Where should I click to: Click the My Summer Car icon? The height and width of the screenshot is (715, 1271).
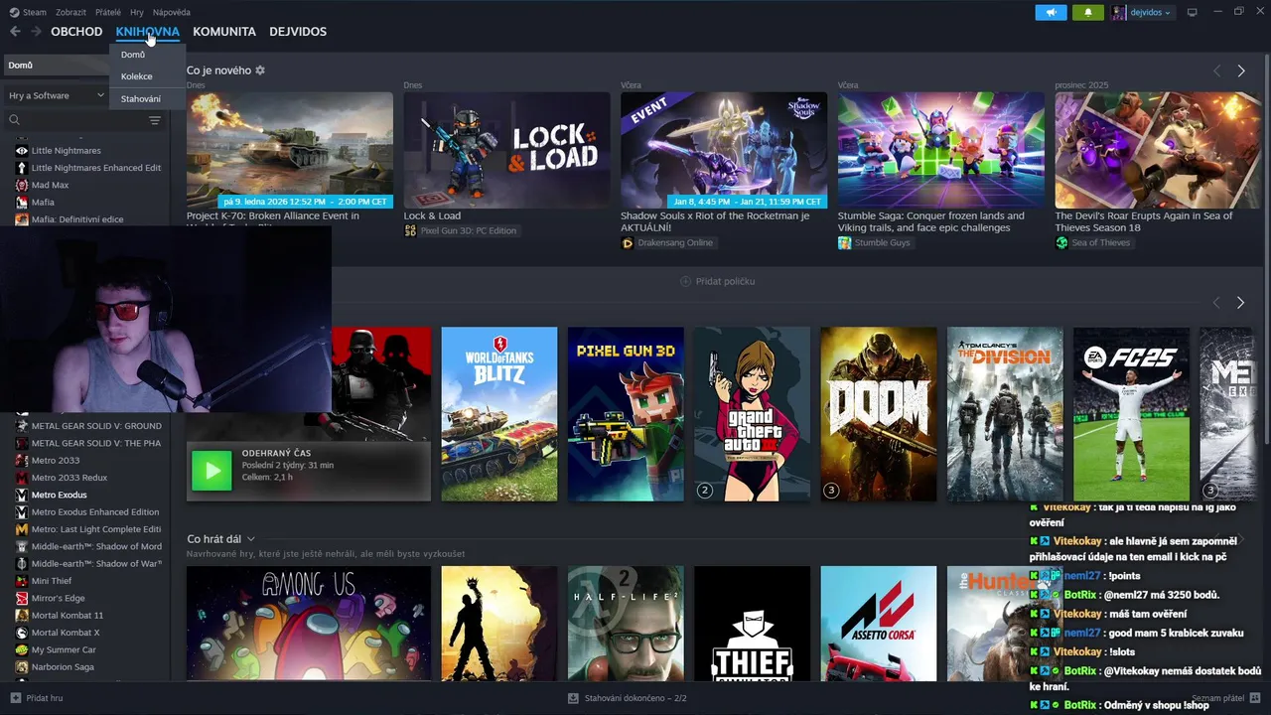click(22, 649)
